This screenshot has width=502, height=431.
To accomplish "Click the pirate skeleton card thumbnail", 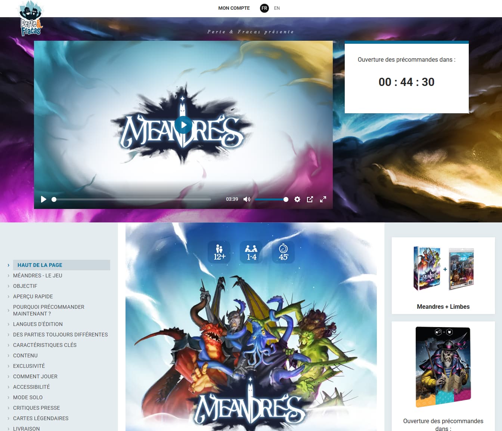I will click(x=443, y=367).
